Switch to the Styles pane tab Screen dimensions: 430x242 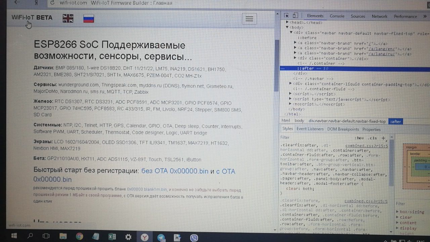coord(288,129)
